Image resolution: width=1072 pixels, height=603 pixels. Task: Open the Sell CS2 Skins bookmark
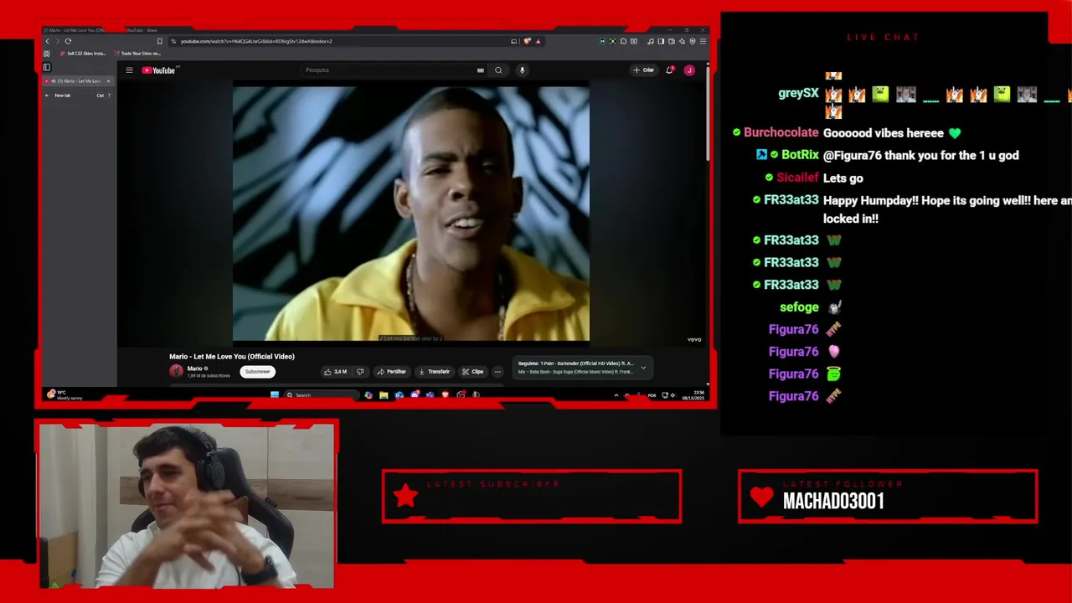[x=84, y=54]
